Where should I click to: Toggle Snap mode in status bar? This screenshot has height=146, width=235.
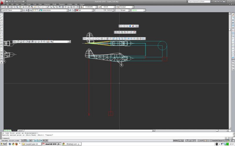pyautogui.click(x=22, y=140)
